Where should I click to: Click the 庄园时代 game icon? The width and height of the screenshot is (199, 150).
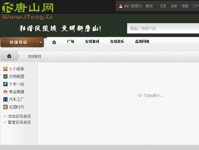coord(5,107)
